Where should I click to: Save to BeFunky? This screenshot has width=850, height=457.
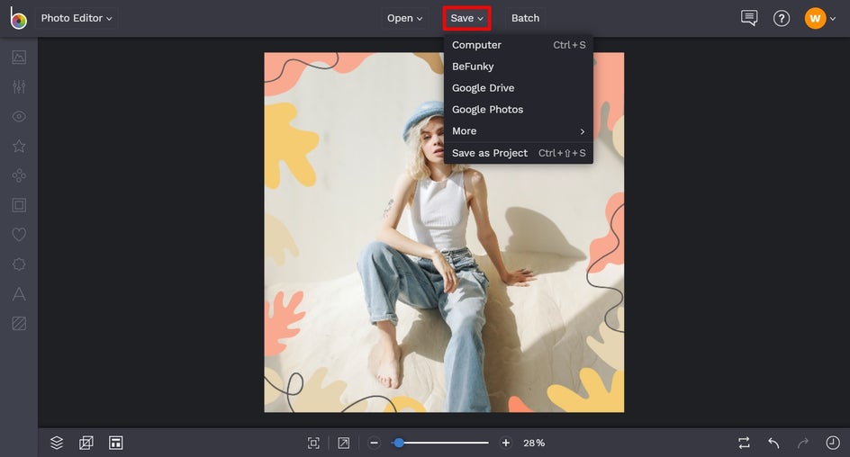[519, 67]
